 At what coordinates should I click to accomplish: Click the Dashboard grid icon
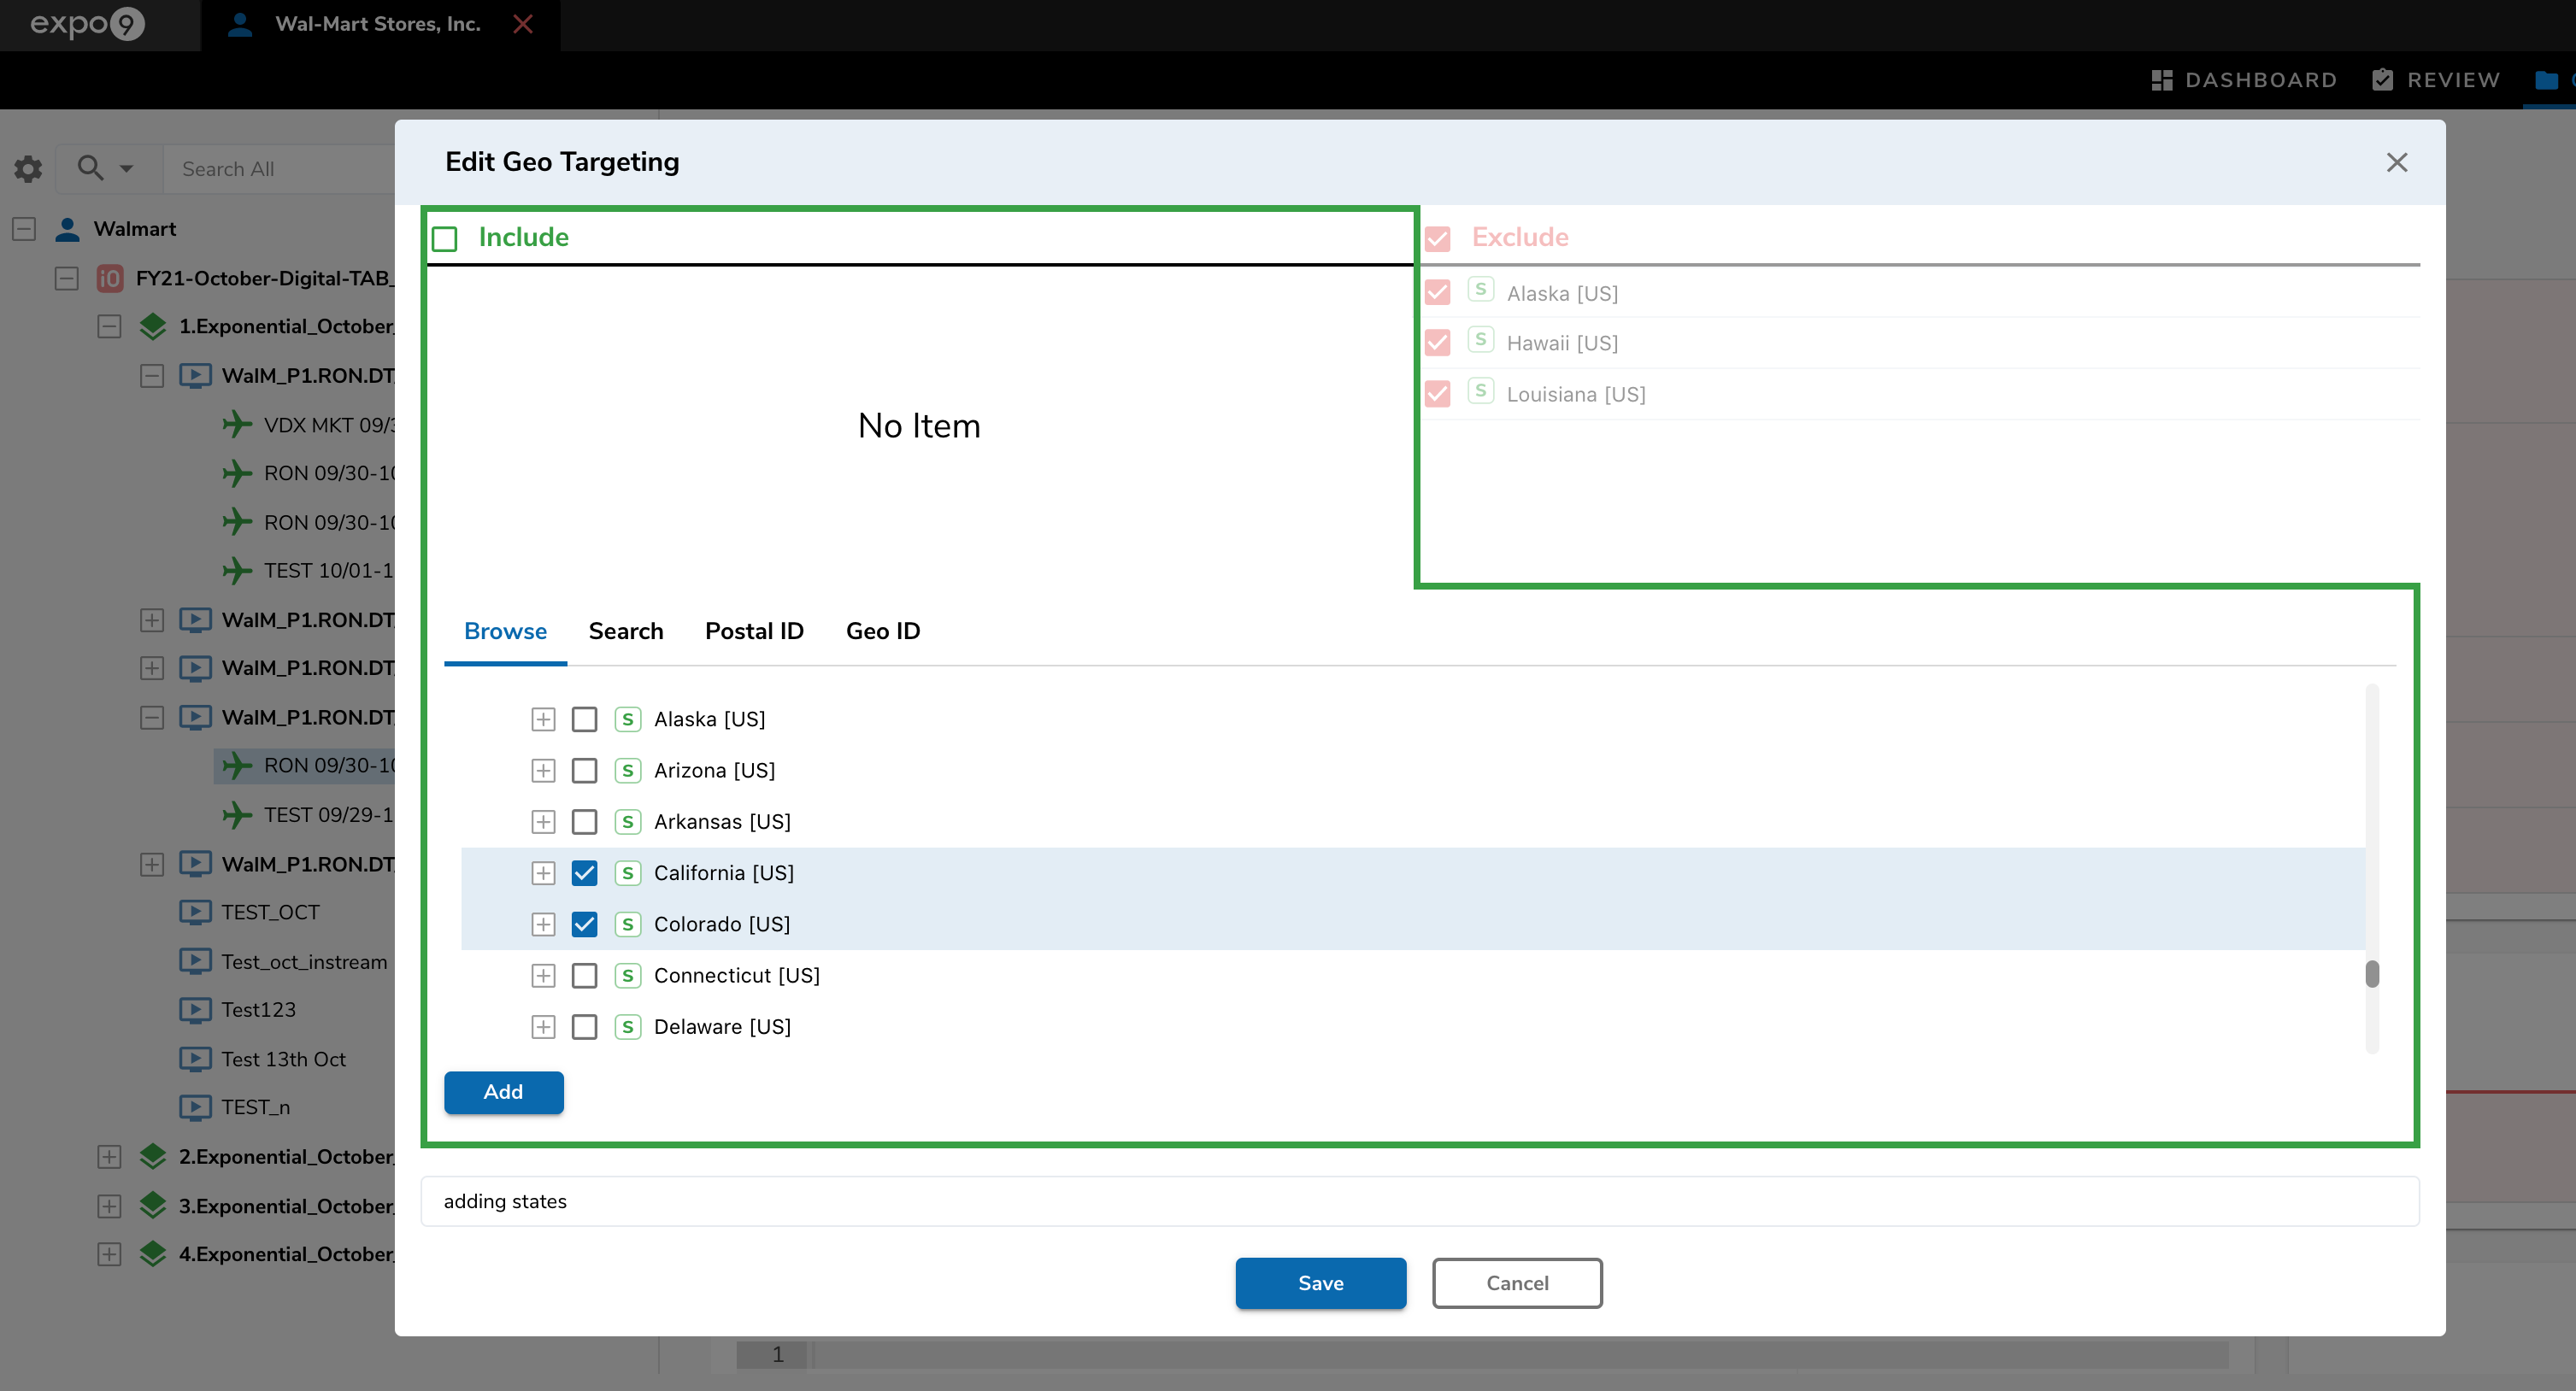click(2161, 80)
